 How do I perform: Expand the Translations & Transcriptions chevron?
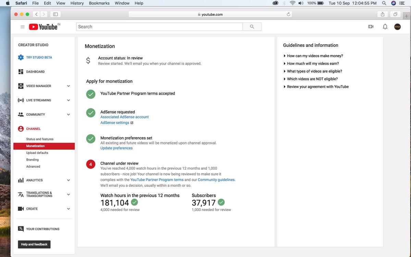click(68, 194)
